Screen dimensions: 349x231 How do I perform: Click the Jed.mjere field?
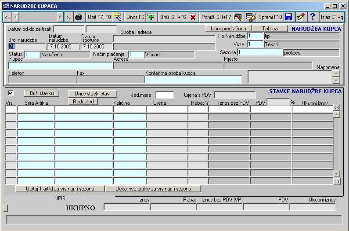tap(165, 95)
